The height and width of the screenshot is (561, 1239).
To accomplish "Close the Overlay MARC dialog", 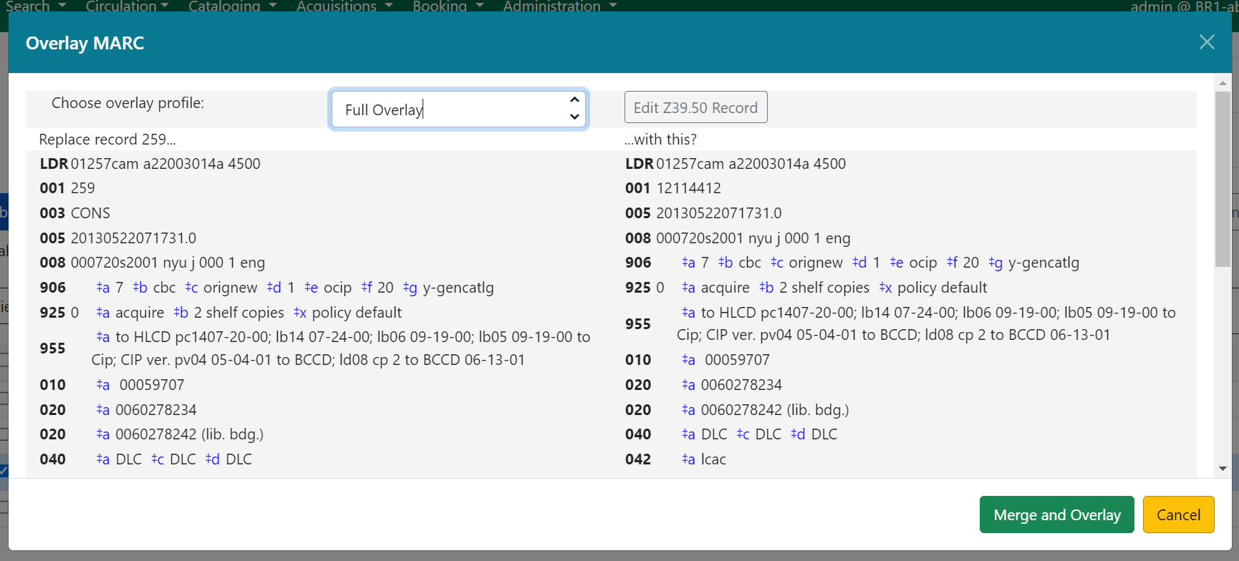I will (1207, 42).
